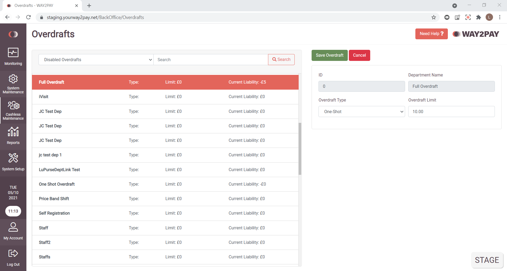This screenshot has width=507, height=271.
Task: Open System Setup tools icon
Action: coord(13,158)
